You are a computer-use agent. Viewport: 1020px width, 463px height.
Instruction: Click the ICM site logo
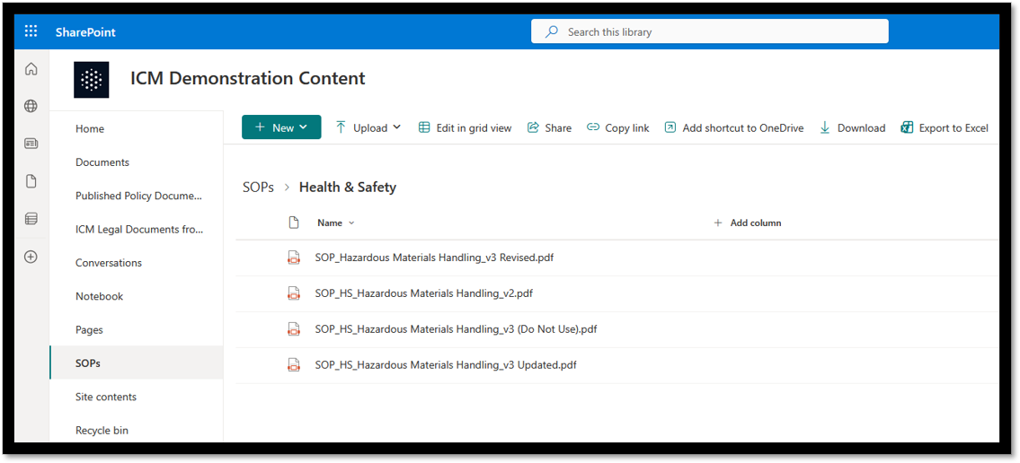[x=91, y=79]
